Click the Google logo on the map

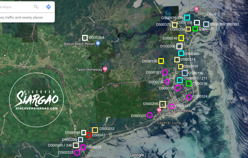pos(137,155)
